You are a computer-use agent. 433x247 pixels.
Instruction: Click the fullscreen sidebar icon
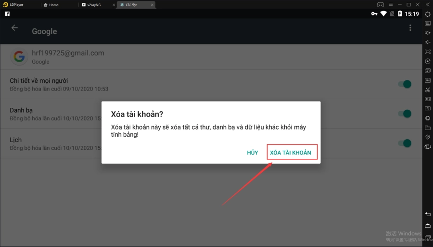coord(428,52)
